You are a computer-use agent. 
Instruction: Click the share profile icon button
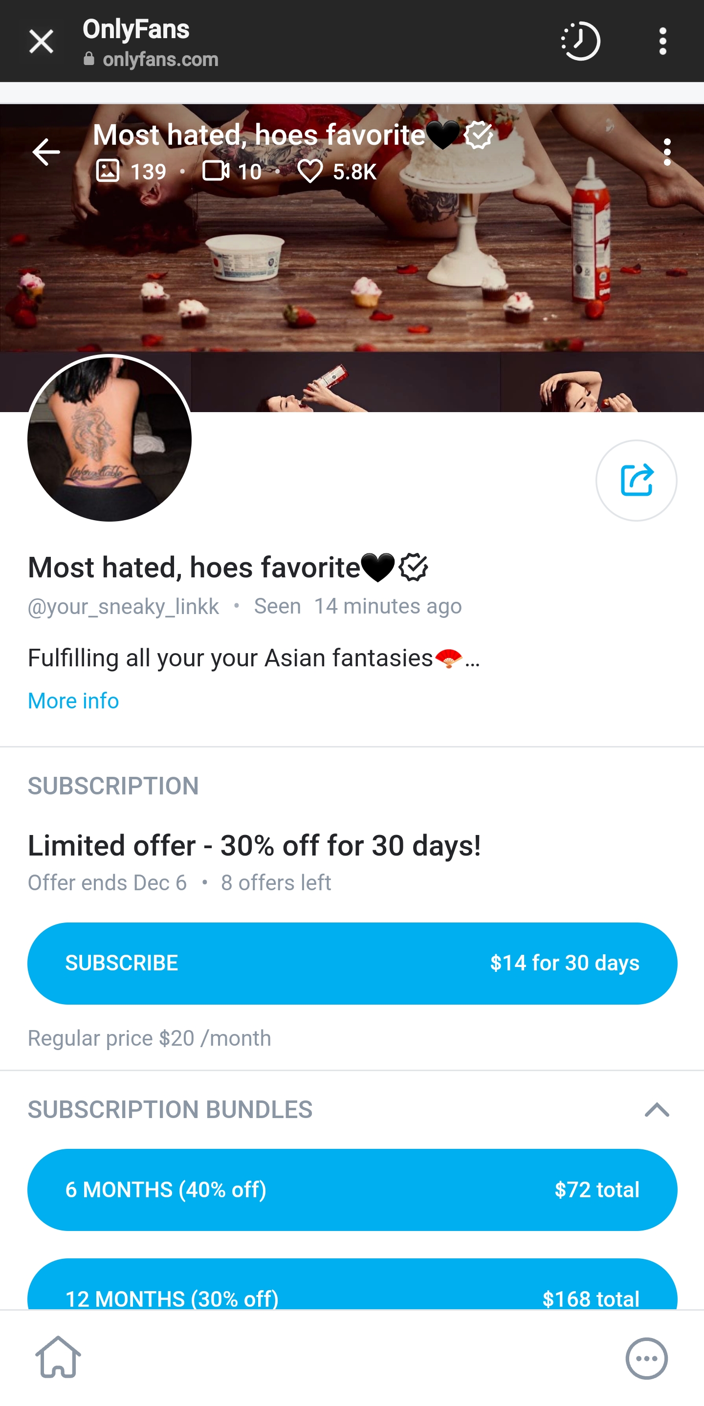(x=636, y=480)
